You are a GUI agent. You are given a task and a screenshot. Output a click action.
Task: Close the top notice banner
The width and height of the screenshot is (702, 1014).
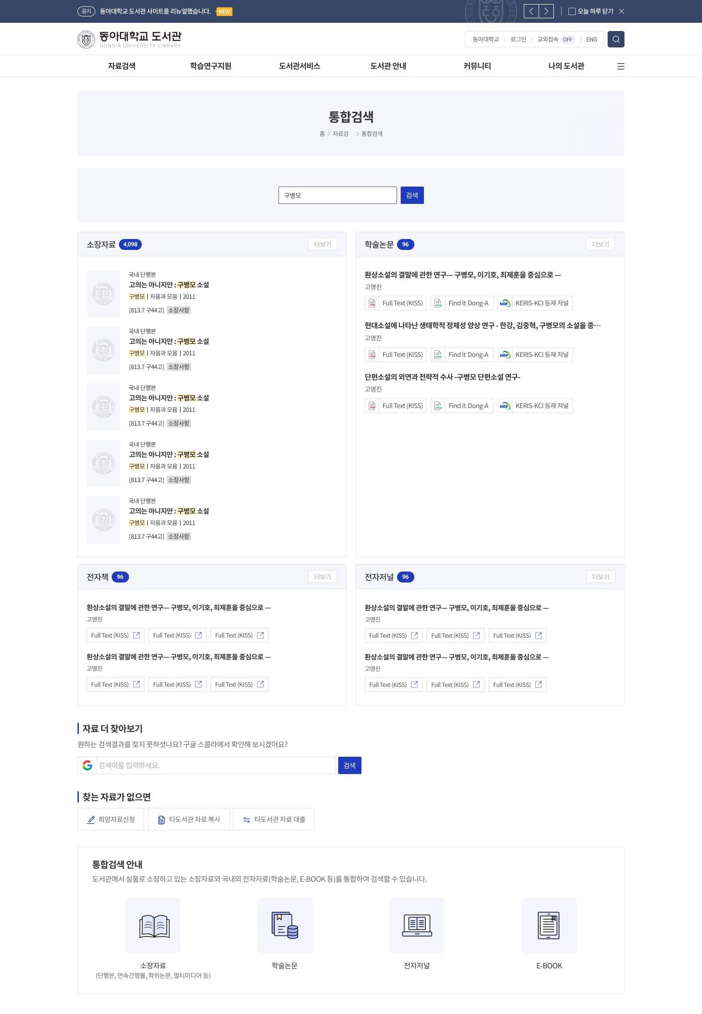click(621, 11)
